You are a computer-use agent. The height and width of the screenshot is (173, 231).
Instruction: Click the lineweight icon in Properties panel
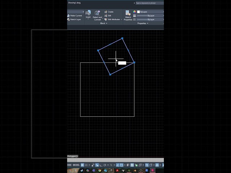point(134,15)
